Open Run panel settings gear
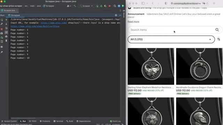 coord(116,15)
